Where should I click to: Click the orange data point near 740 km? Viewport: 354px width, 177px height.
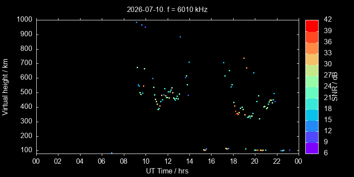[244, 58]
